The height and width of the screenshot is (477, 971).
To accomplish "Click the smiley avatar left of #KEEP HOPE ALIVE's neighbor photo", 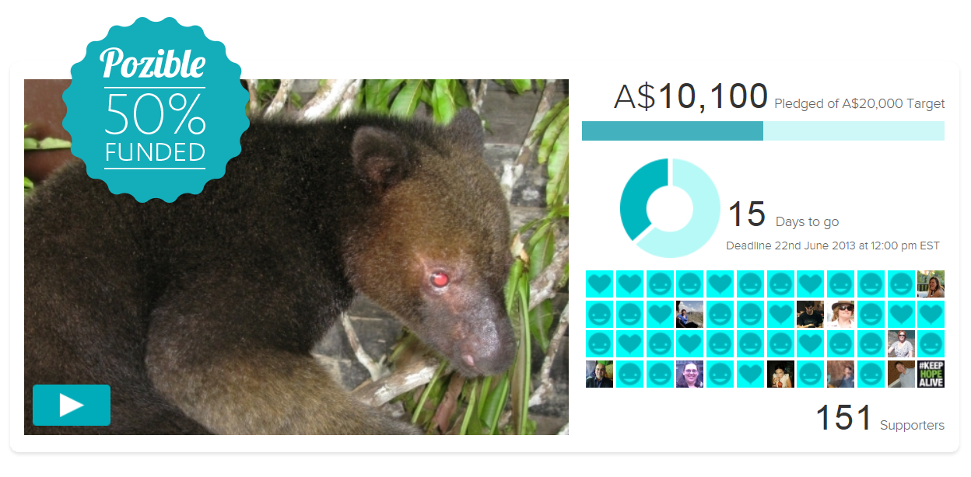I will coord(871,374).
